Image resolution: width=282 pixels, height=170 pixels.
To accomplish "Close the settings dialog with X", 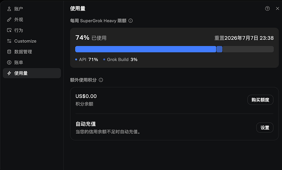I will click(278, 9).
